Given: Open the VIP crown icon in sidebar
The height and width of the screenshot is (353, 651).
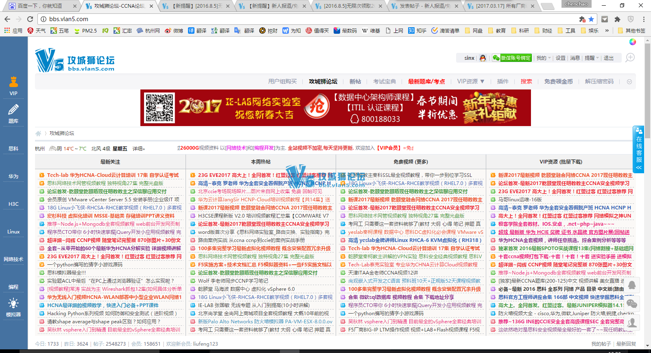Looking at the screenshot, I should [x=13, y=82].
